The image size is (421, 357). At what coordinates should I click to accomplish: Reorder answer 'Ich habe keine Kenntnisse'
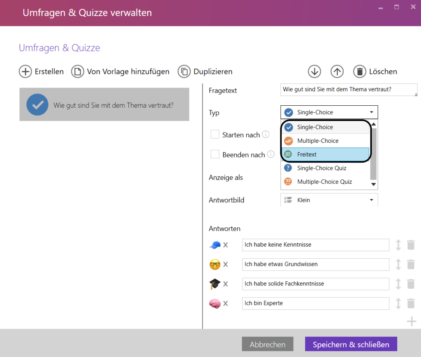click(398, 245)
